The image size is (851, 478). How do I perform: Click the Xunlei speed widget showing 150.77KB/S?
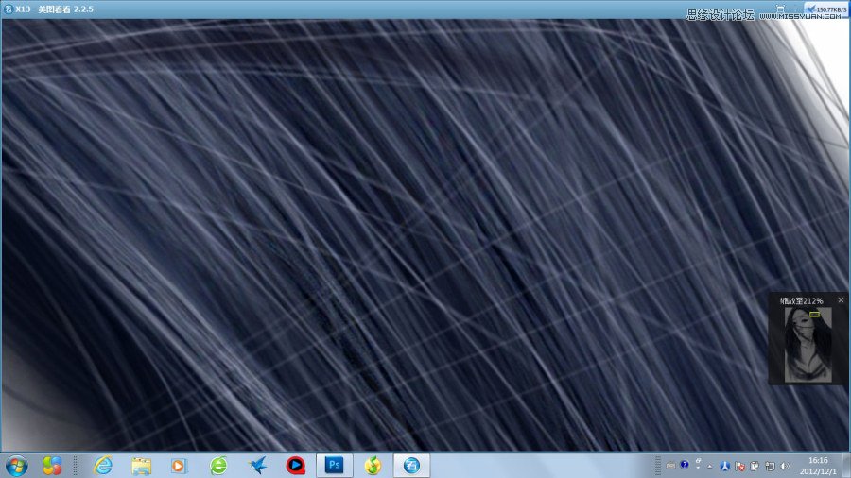click(826, 9)
